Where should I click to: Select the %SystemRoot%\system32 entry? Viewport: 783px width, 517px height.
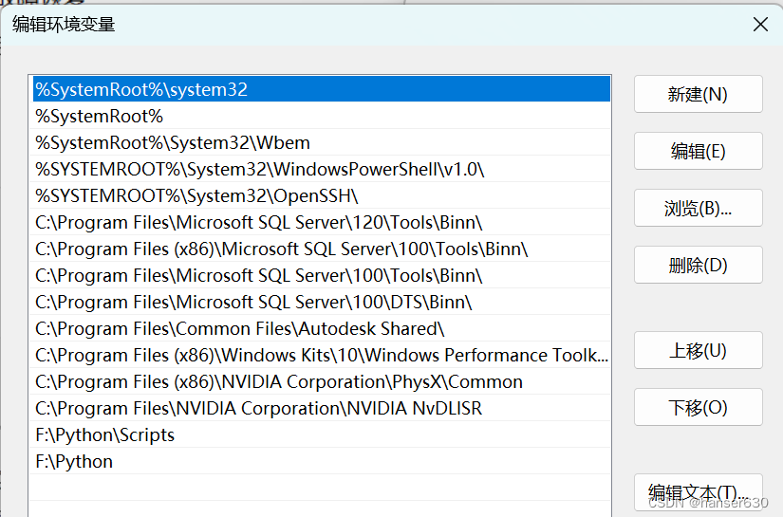322,89
